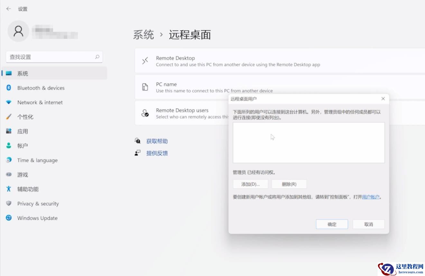This screenshot has width=425, height=276.
Task: Open 帐户 (Accounts) via its person icon
Action: point(9,146)
